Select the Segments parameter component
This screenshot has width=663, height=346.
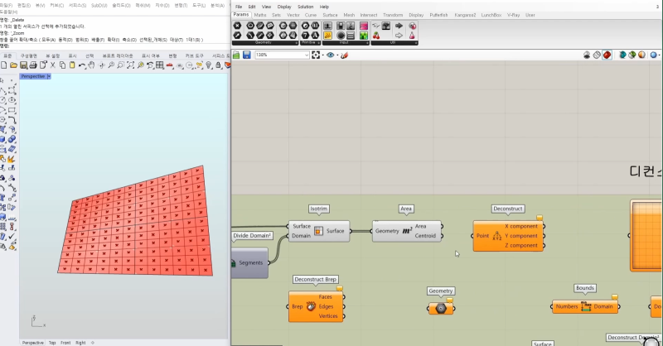pyautogui.click(x=249, y=262)
